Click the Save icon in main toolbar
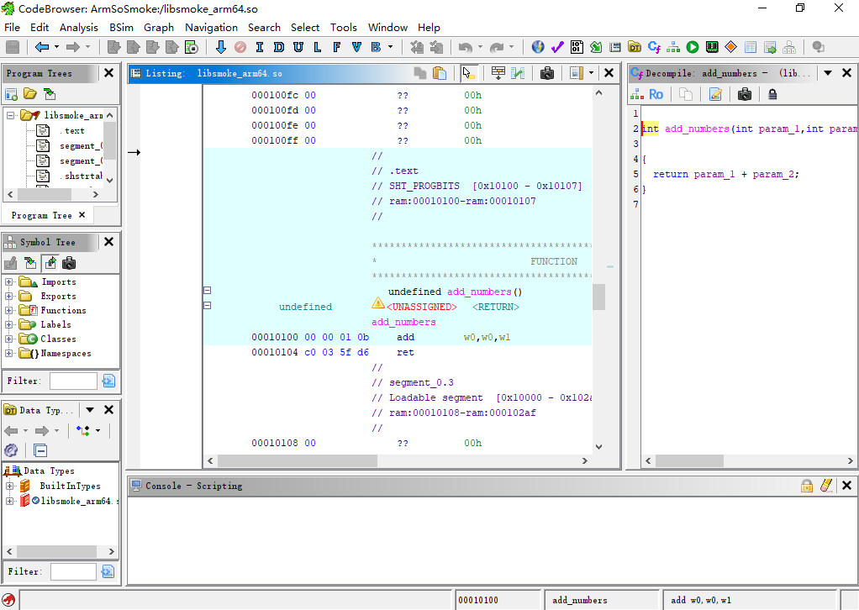This screenshot has width=859, height=610. 13,47
